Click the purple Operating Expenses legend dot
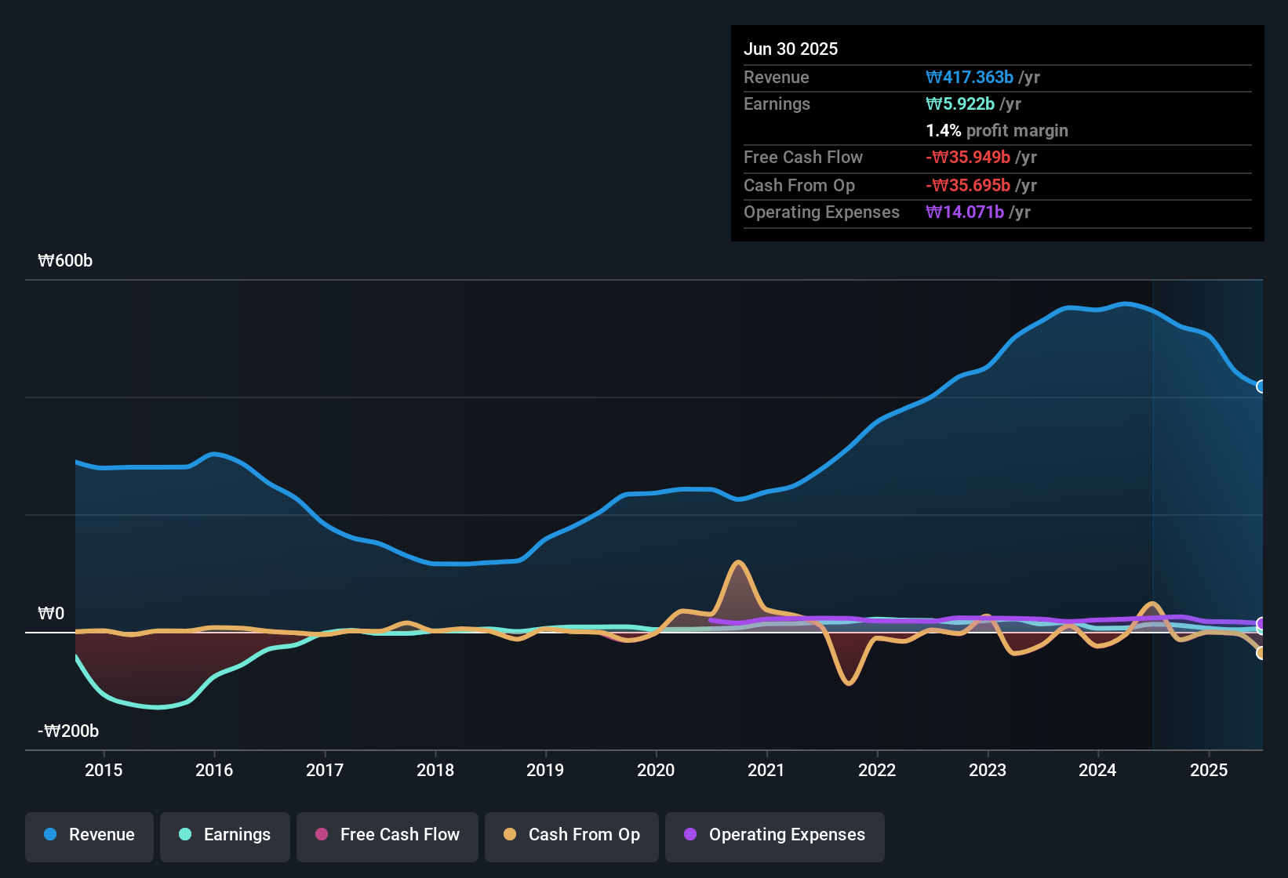The image size is (1288, 878). [689, 835]
